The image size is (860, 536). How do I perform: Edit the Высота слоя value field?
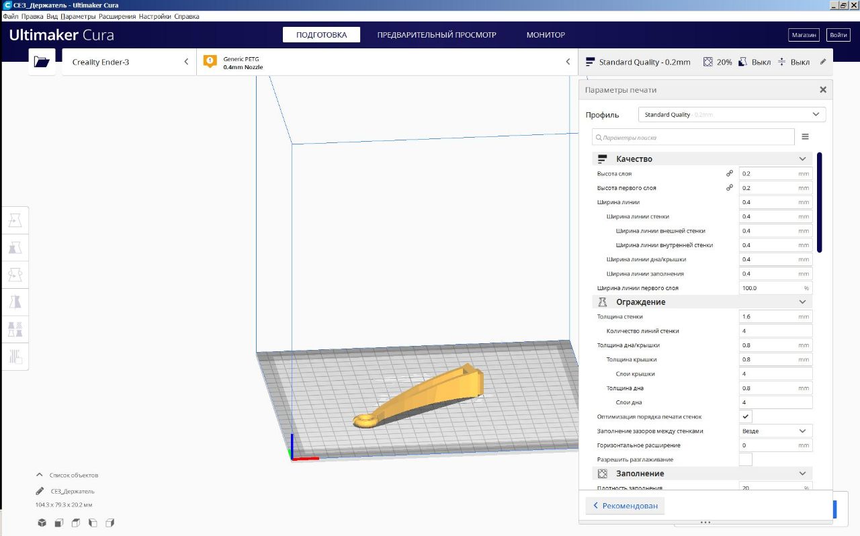[x=775, y=173]
